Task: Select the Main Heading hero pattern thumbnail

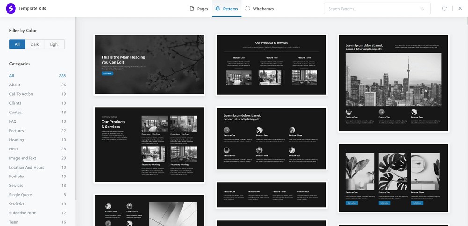Action: click(x=149, y=65)
